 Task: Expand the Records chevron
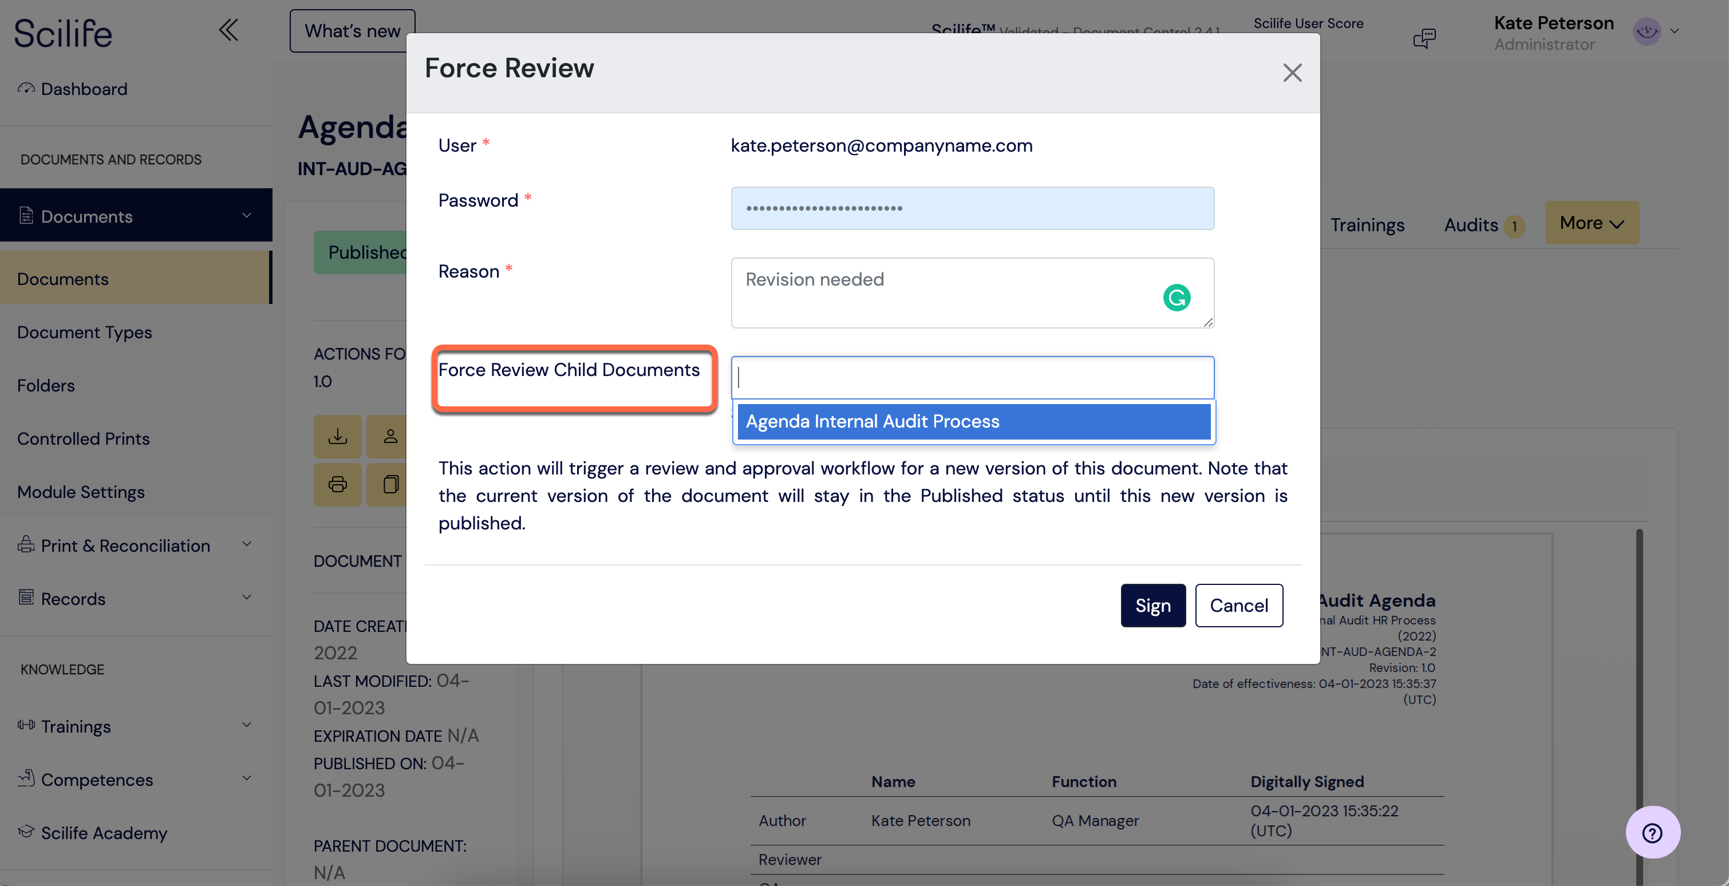coord(246,598)
